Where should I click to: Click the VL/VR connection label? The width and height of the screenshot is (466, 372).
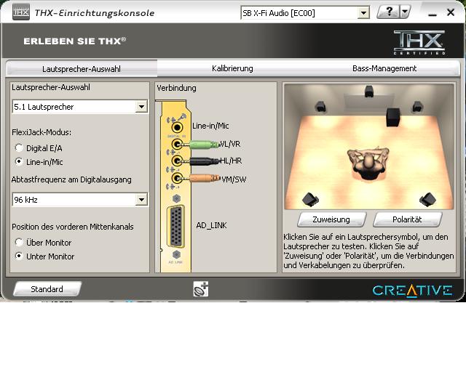coord(230,144)
